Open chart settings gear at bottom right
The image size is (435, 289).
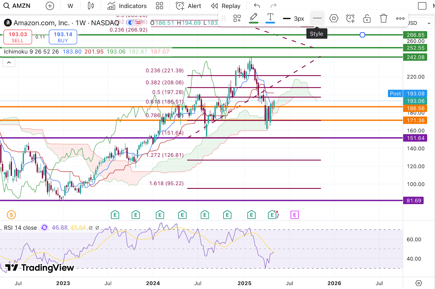click(x=419, y=283)
